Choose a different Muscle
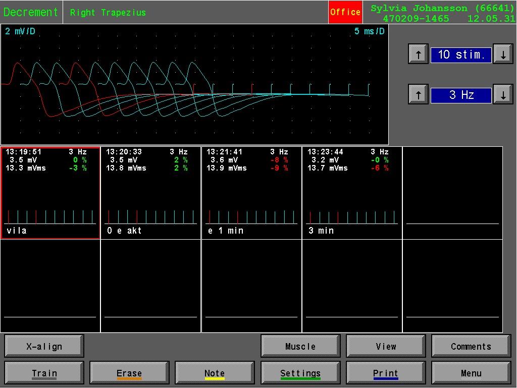This screenshot has height=388, width=517. click(x=300, y=346)
